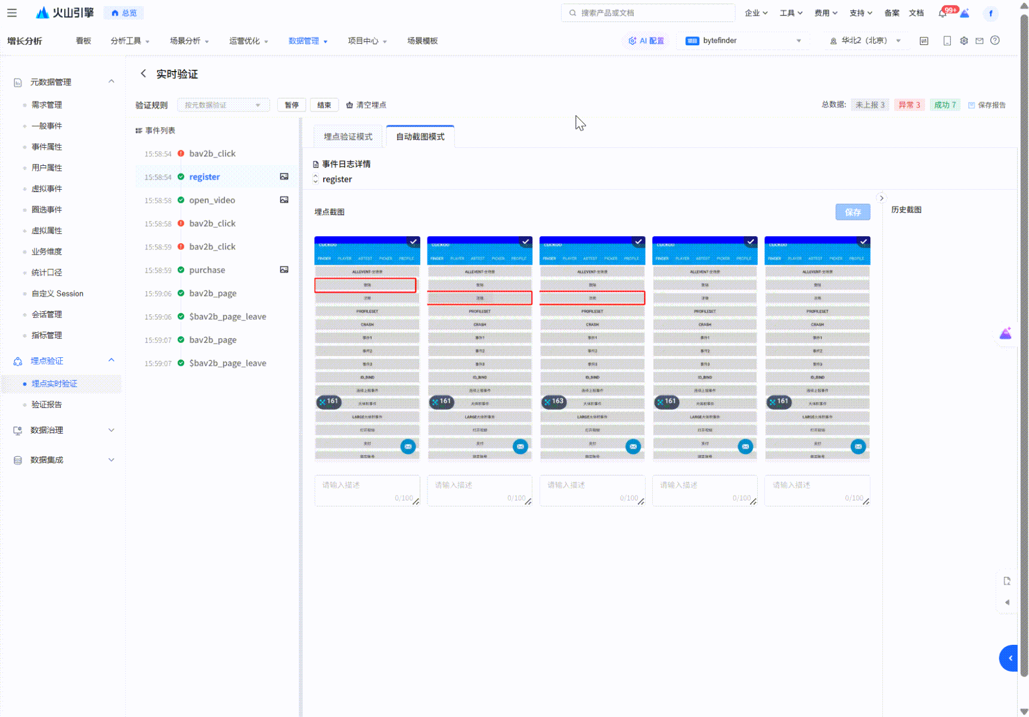Open screenshot icon for purchase event
Screen dimensions: 1029x717
284,270
